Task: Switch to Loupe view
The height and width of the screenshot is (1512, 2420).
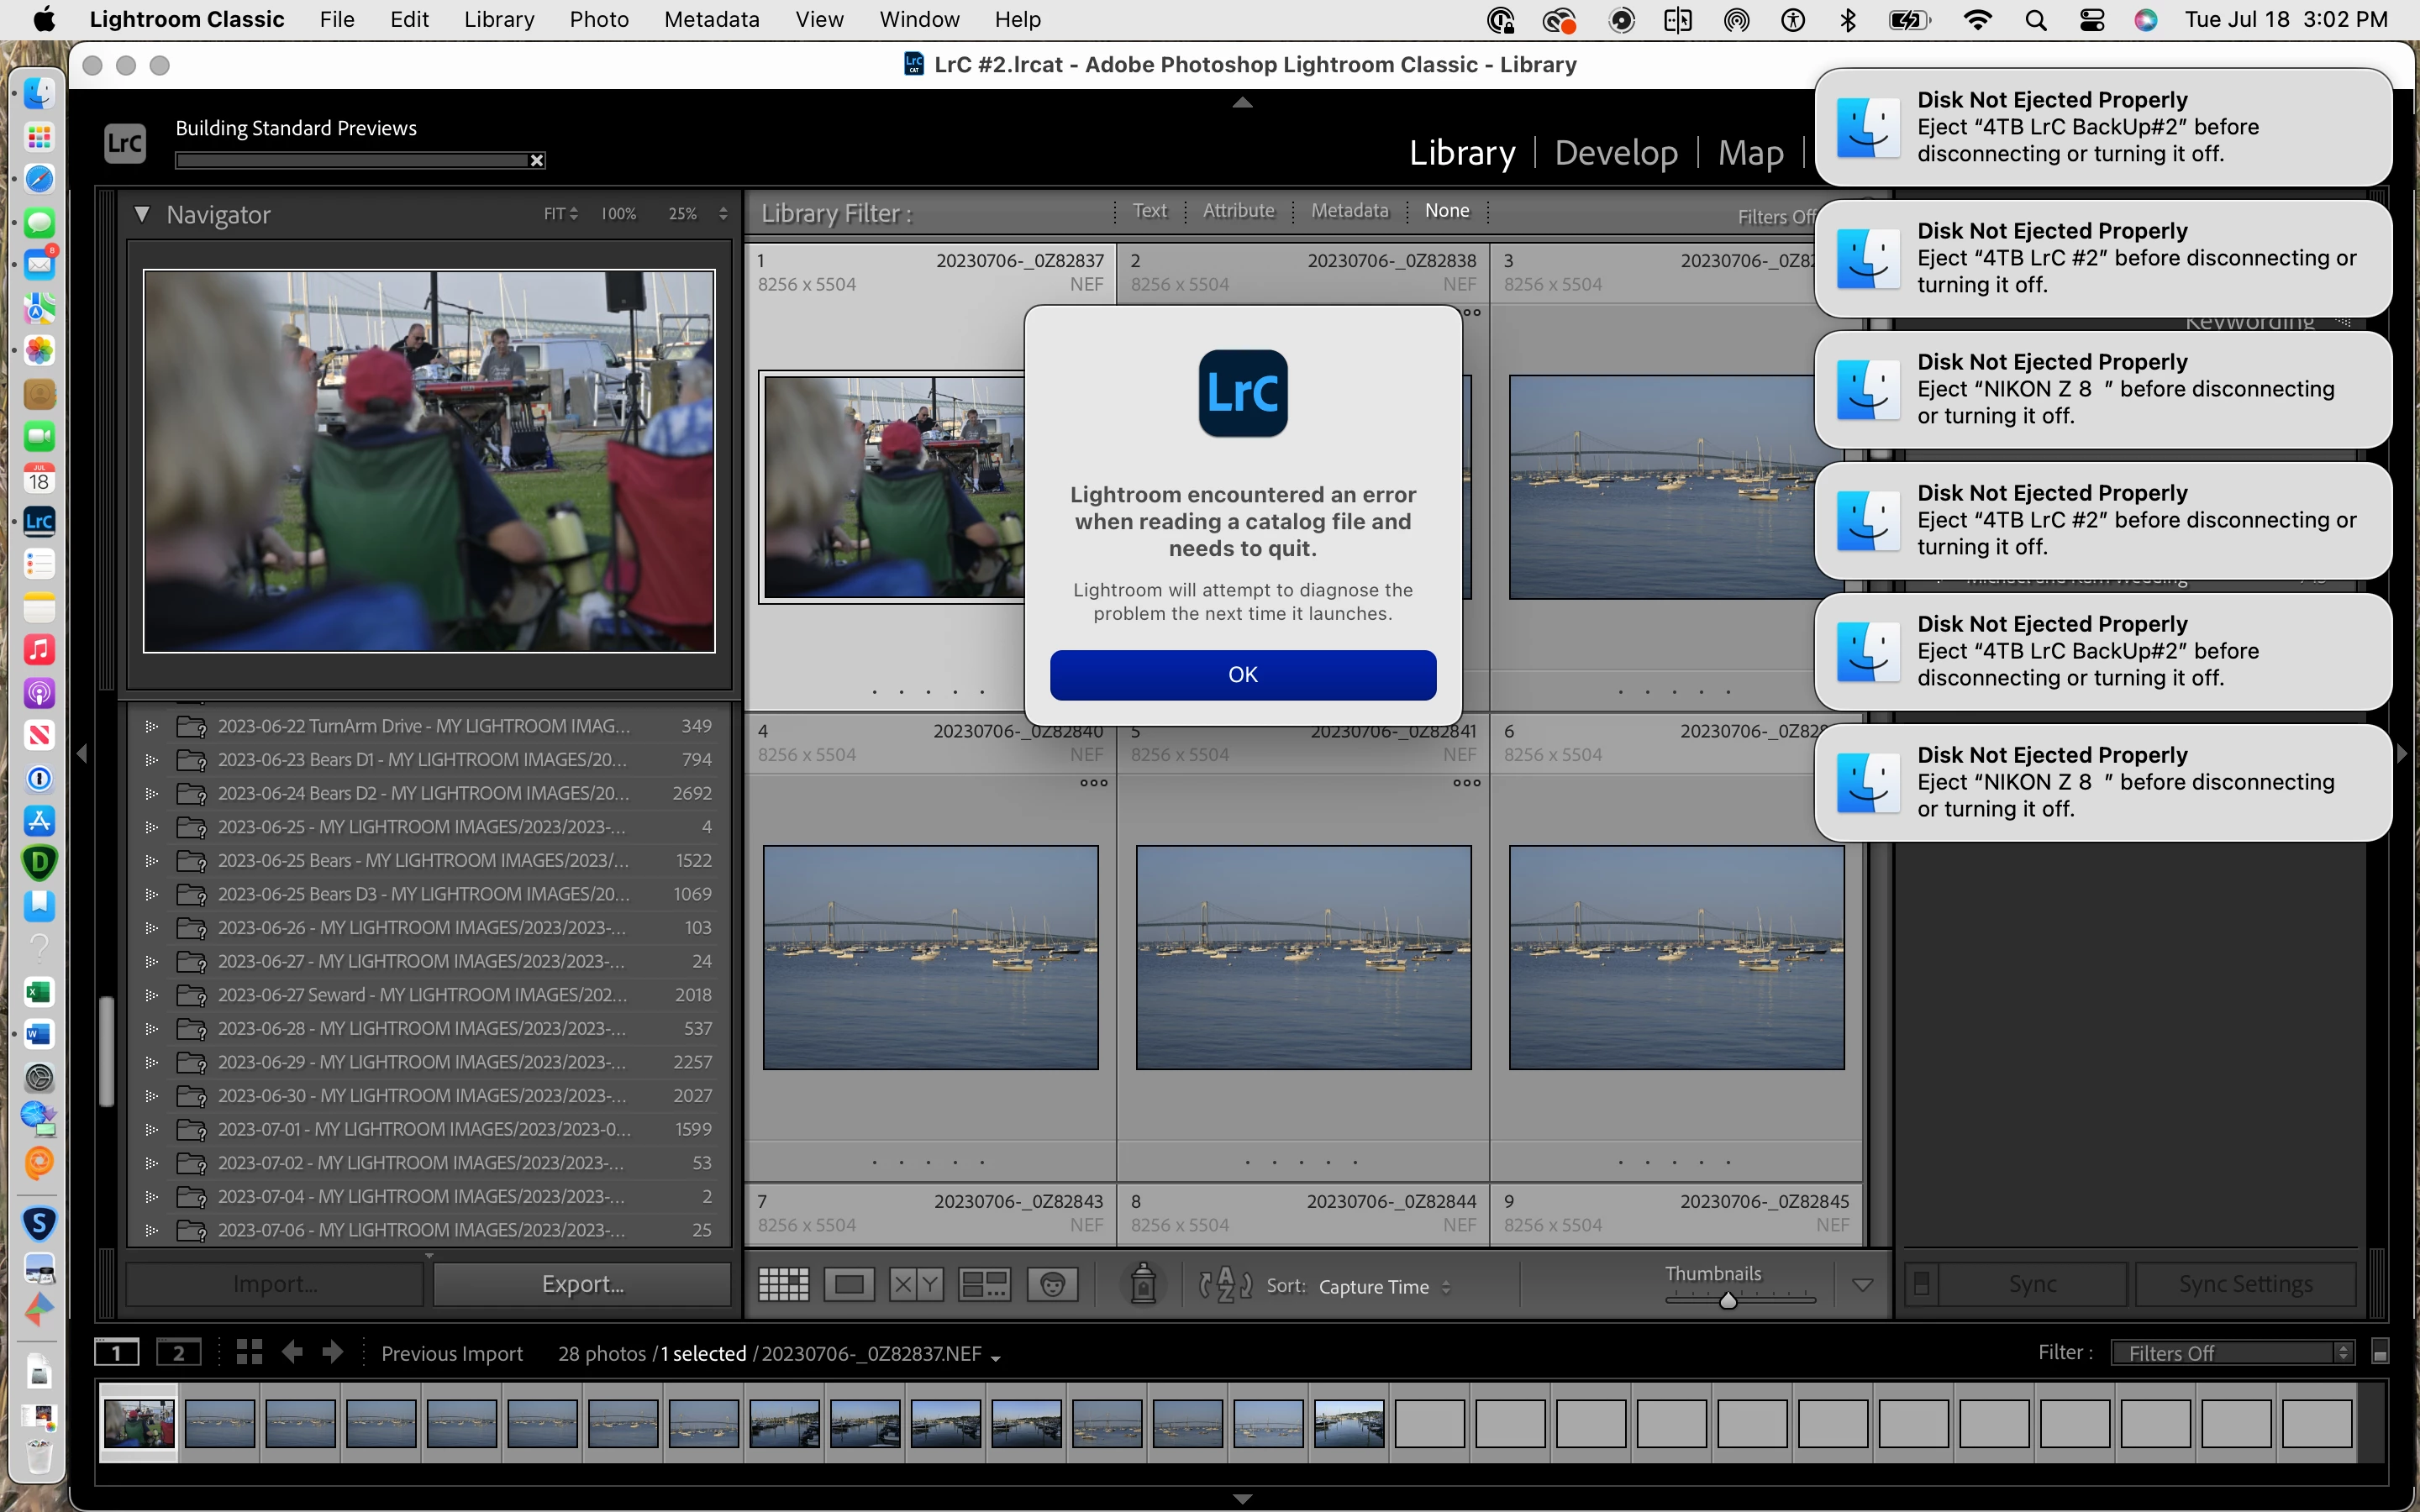Action: pyautogui.click(x=849, y=1284)
